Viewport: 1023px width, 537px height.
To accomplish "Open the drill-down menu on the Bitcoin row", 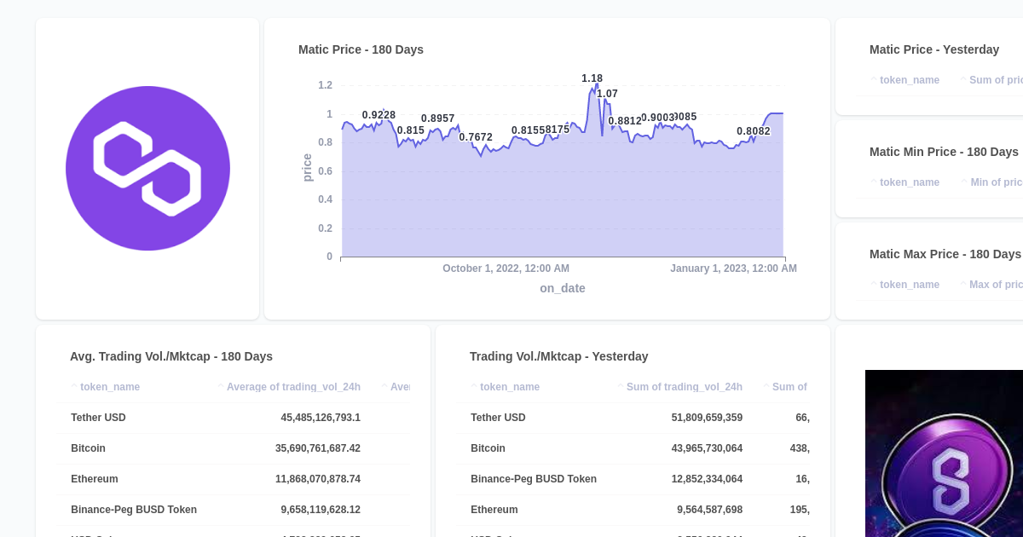I will tap(88, 447).
